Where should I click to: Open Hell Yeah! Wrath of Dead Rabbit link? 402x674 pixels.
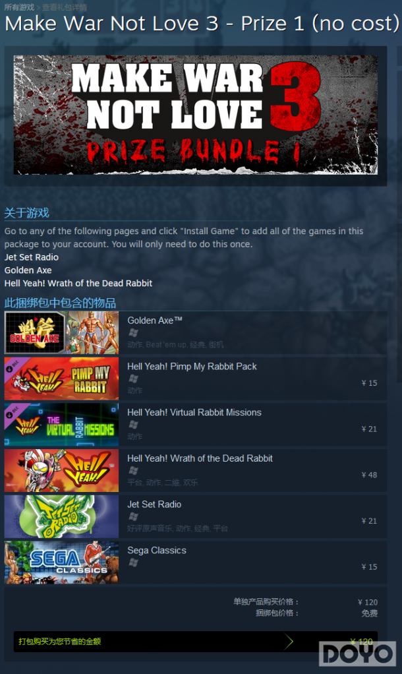tap(78, 284)
